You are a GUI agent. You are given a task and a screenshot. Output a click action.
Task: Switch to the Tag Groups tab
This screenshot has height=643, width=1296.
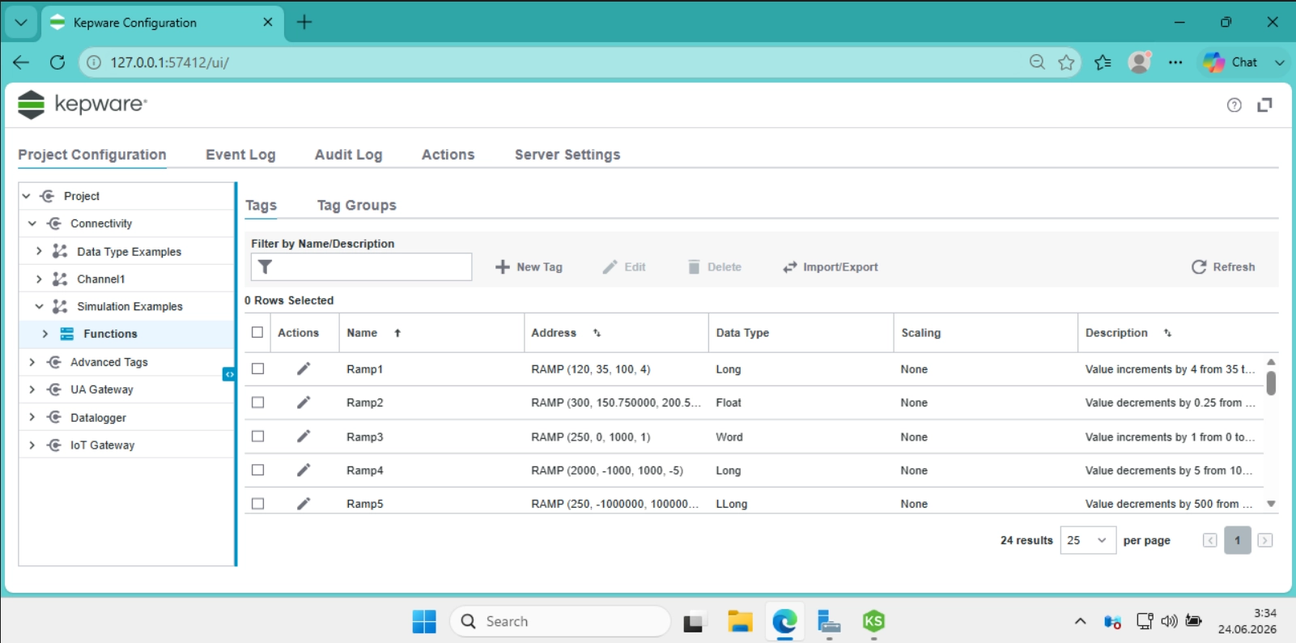tap(357, 206)
